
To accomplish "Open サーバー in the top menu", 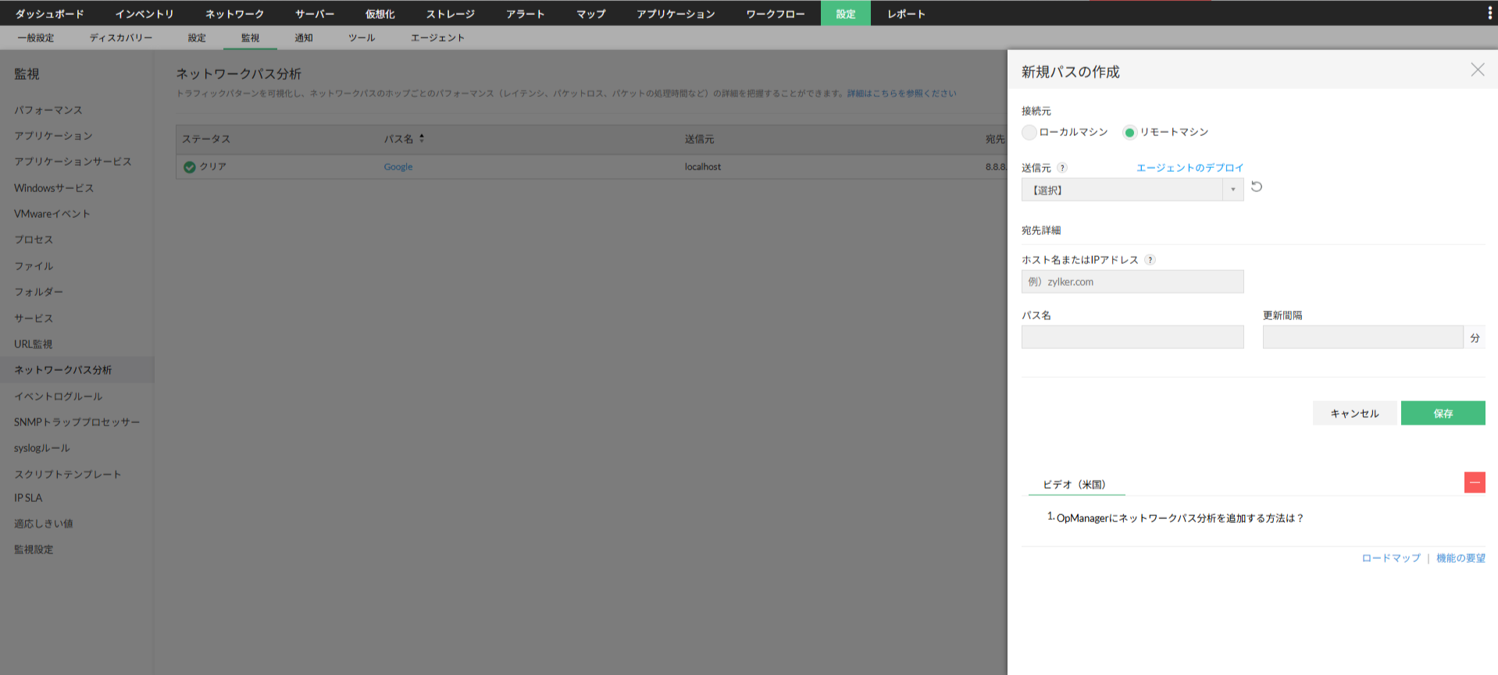I will click(x=315, y=14).
